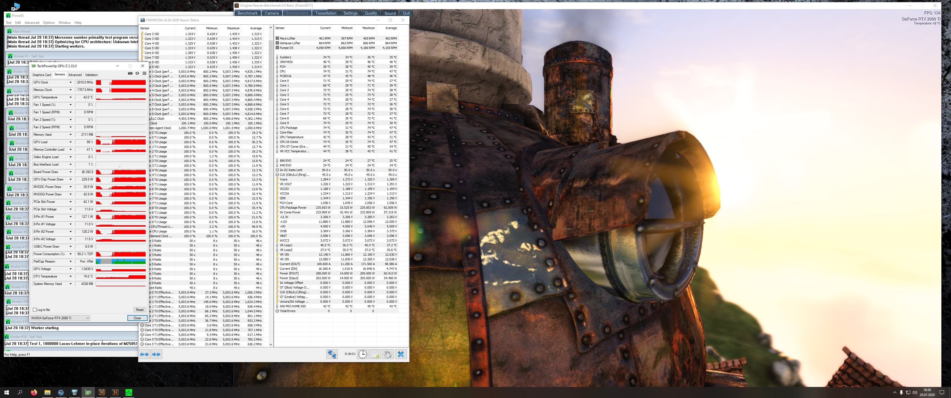Viewport: 951px width, 398px height.
Task: Click Tessellation button in Heaven
Action: tap(326, 13)
